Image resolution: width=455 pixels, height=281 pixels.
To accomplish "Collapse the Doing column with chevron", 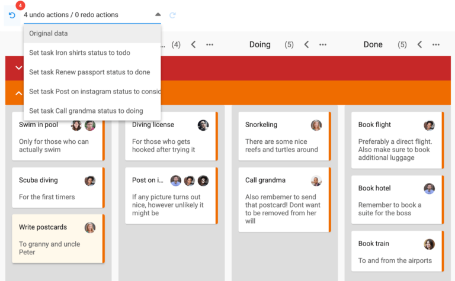I will 306,44.
